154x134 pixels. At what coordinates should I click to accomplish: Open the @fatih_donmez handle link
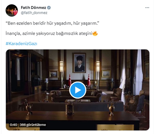point(34,13)
